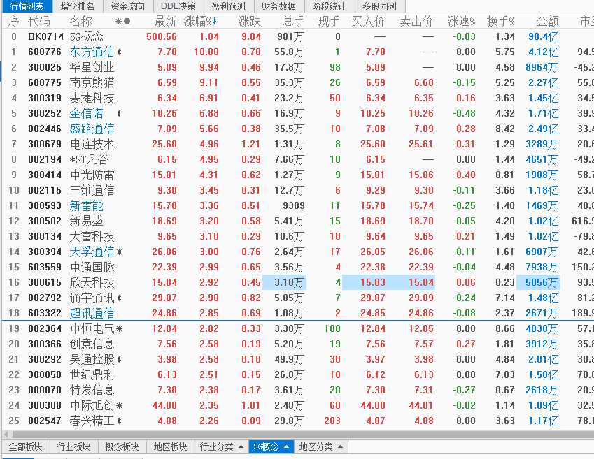
Task: Sort the list by the 现手 column header
Action: click(x=330, y=21)
